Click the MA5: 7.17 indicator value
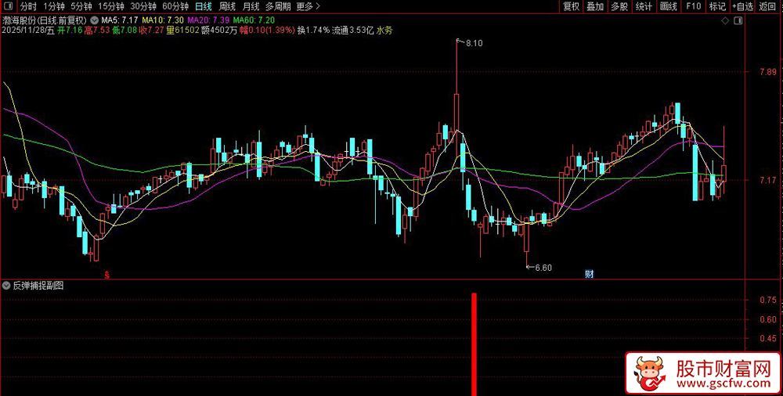783x396 pixels. tap(119, 20)
